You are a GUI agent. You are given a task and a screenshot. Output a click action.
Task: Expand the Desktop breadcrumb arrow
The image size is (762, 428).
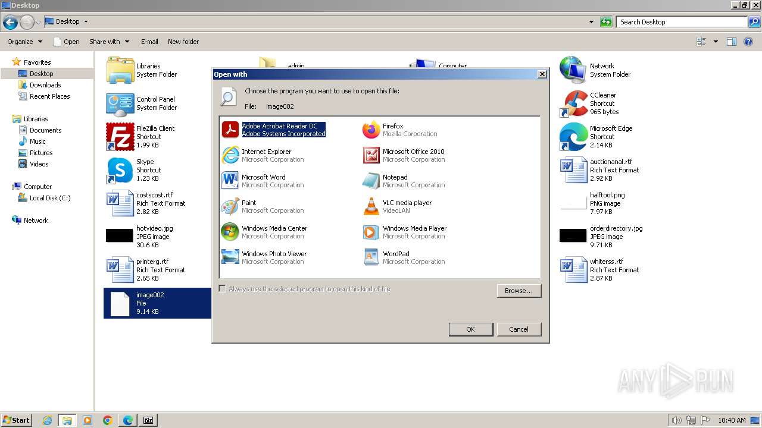86,21
